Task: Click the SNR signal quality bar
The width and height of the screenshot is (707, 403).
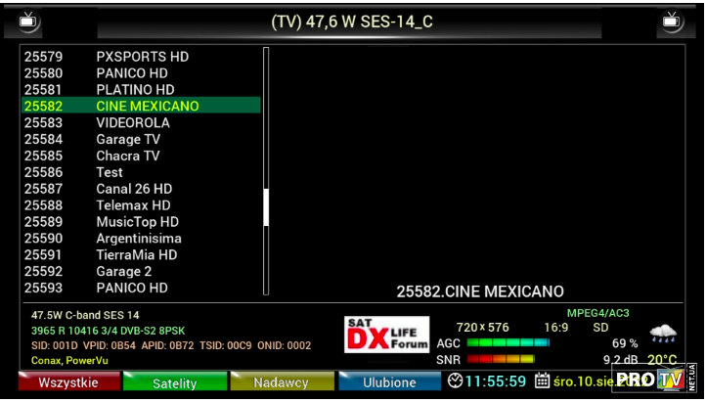Action: (x=501, y=360)
